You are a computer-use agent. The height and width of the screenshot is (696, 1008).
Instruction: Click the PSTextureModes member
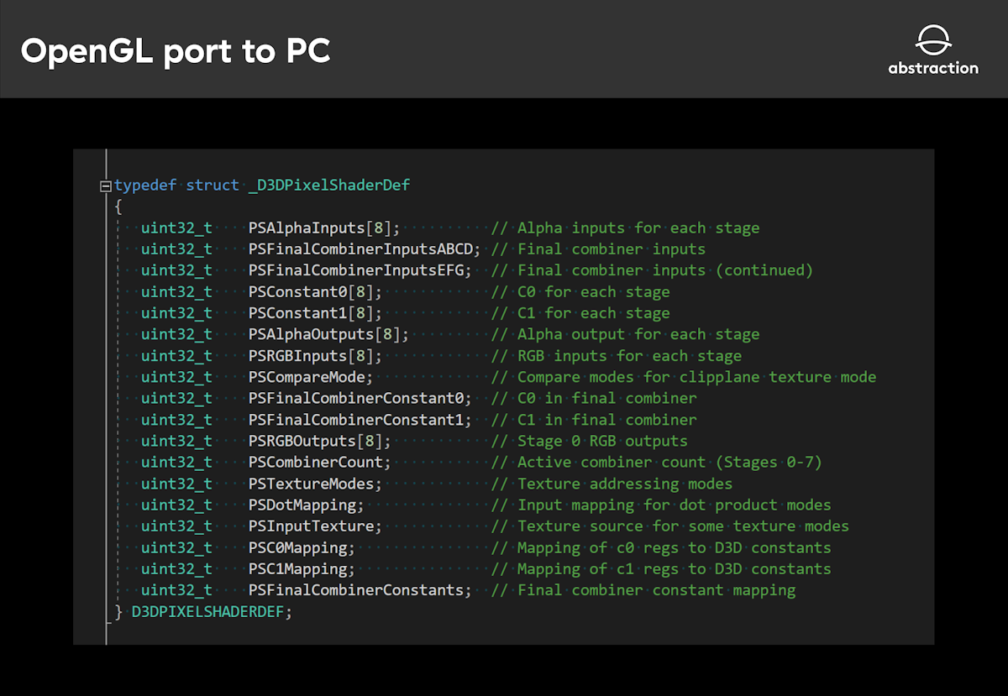click(315, 484)
